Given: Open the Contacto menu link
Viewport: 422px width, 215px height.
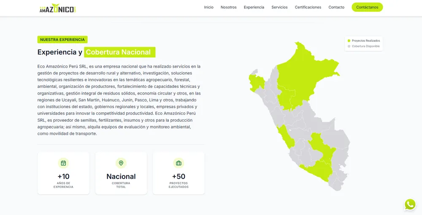Looking at the screenshot, I should [336, 7].
